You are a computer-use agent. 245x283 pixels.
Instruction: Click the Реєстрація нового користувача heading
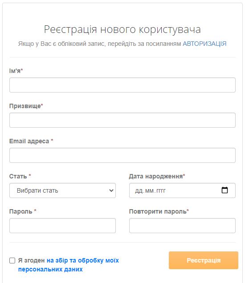pyautogui.click(x=122, y=29)
